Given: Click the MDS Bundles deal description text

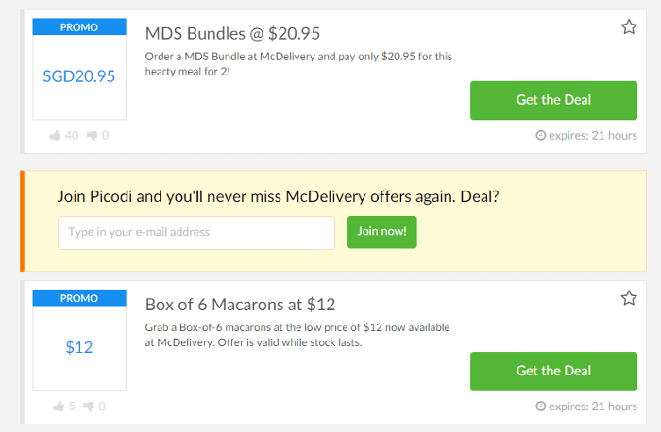Looking at the screenshot, I should (297, 64).
